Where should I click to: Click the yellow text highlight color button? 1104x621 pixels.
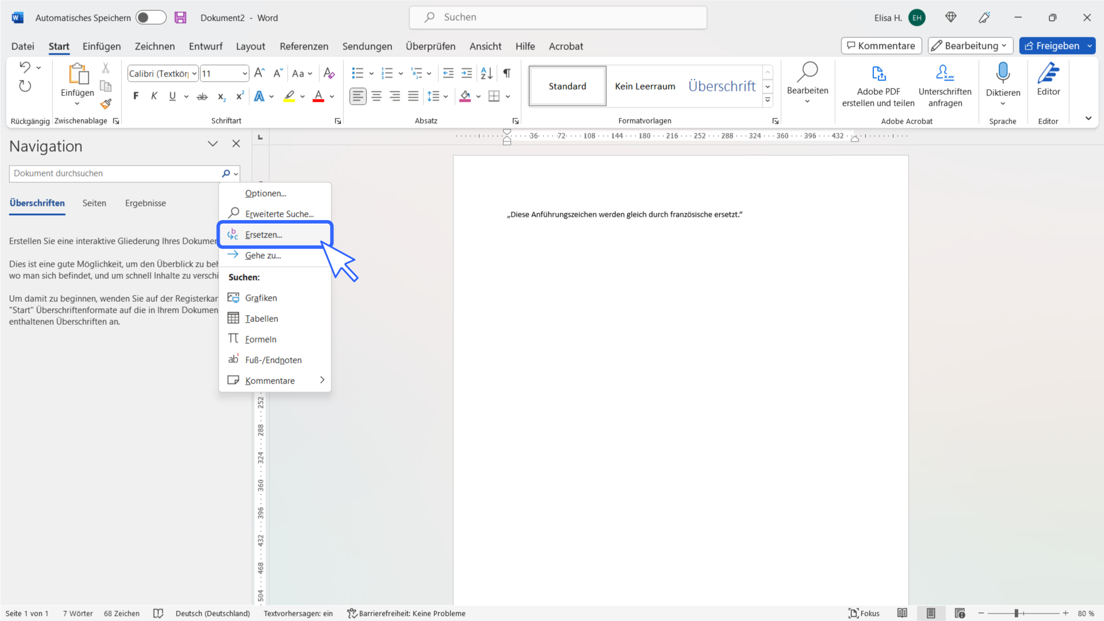tap(289, 97)
